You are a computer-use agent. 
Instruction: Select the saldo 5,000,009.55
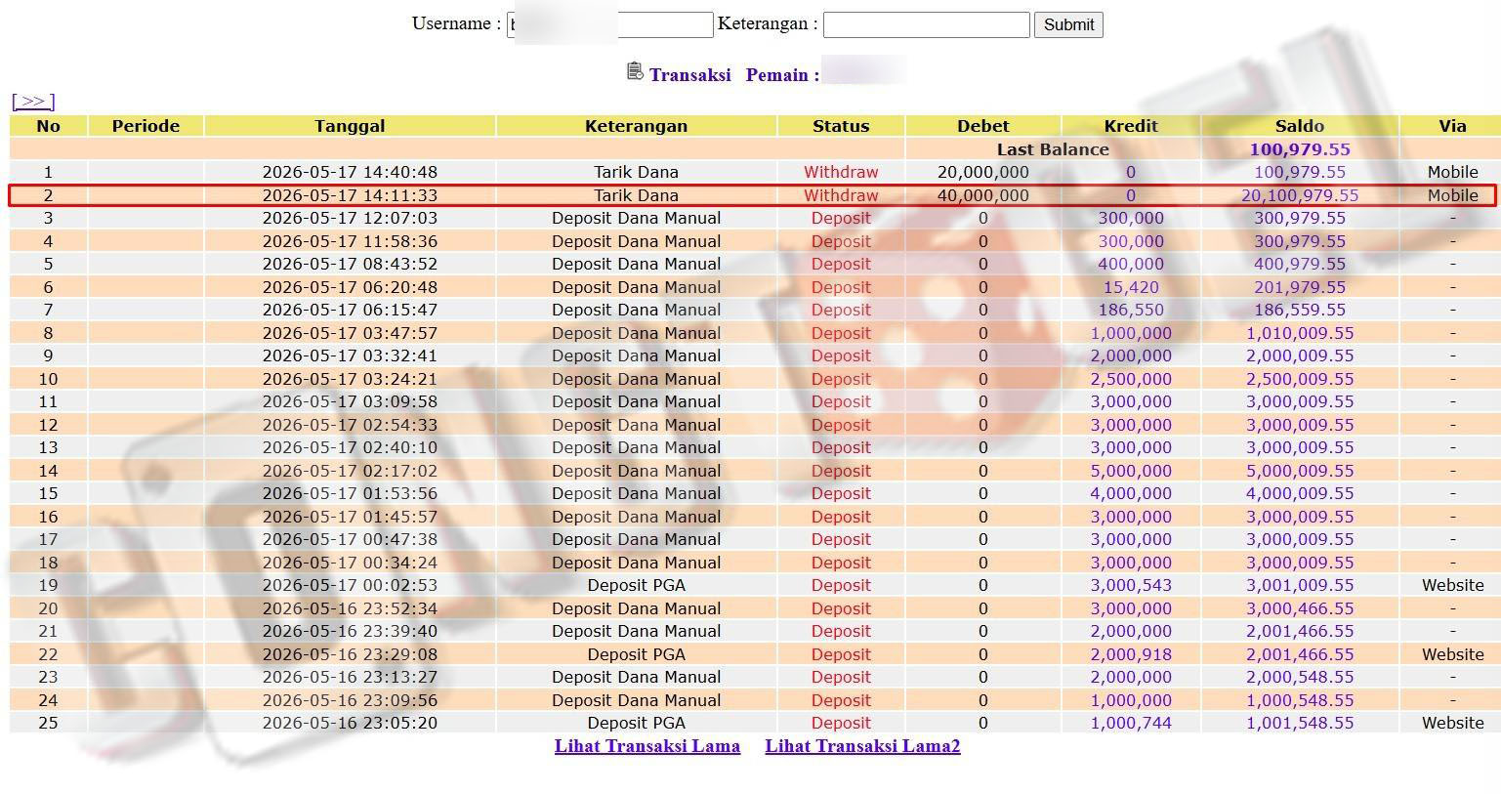1300,471
